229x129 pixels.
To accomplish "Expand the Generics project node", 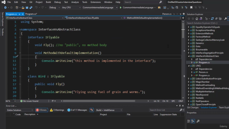I will point(189,43).
